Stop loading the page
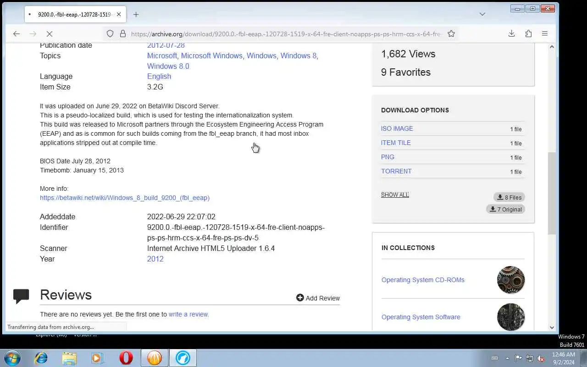Screen dimensions: 587x367 point(50,33)
